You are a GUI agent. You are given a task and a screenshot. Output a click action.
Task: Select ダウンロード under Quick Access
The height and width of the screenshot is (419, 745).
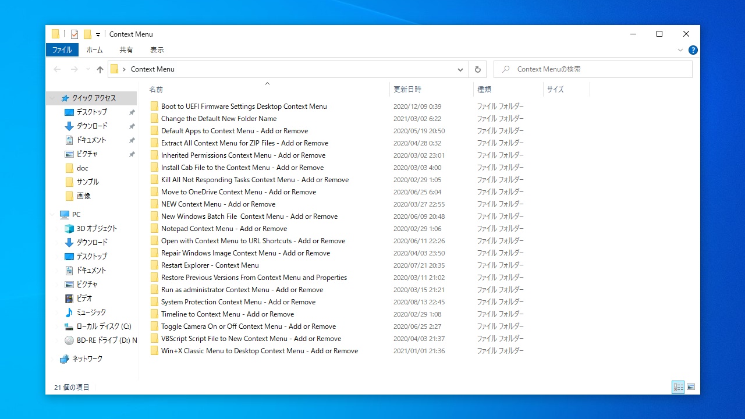pos(91,126)
